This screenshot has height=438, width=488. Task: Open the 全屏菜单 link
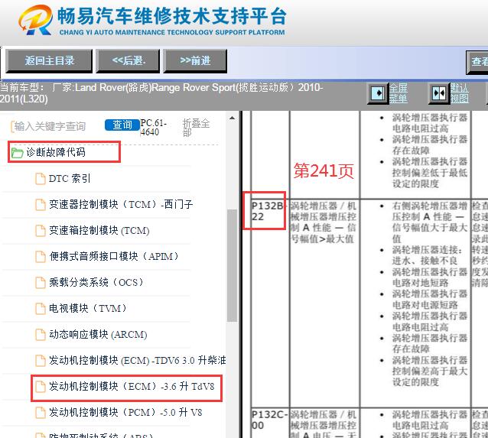coord(399,93)
